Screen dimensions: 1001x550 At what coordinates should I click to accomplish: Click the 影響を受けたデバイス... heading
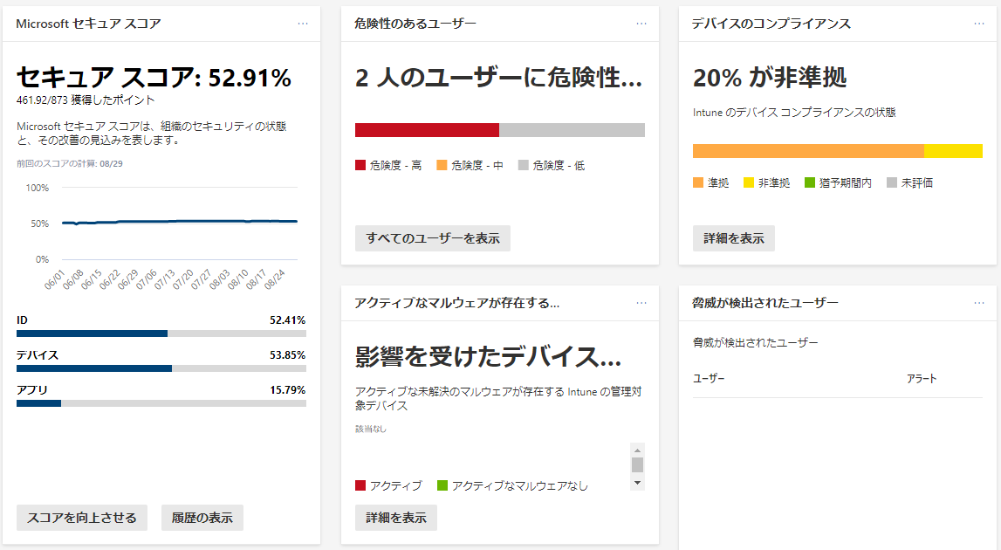tap(489, 356)
